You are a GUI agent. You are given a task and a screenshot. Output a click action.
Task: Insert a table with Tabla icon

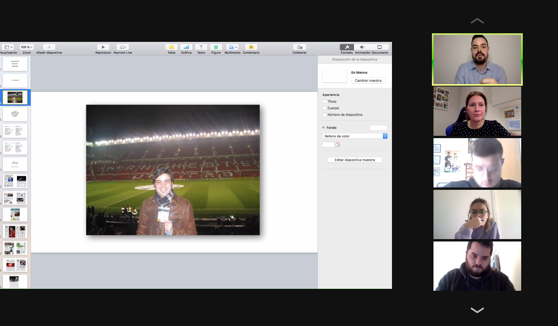pos(171,47)
